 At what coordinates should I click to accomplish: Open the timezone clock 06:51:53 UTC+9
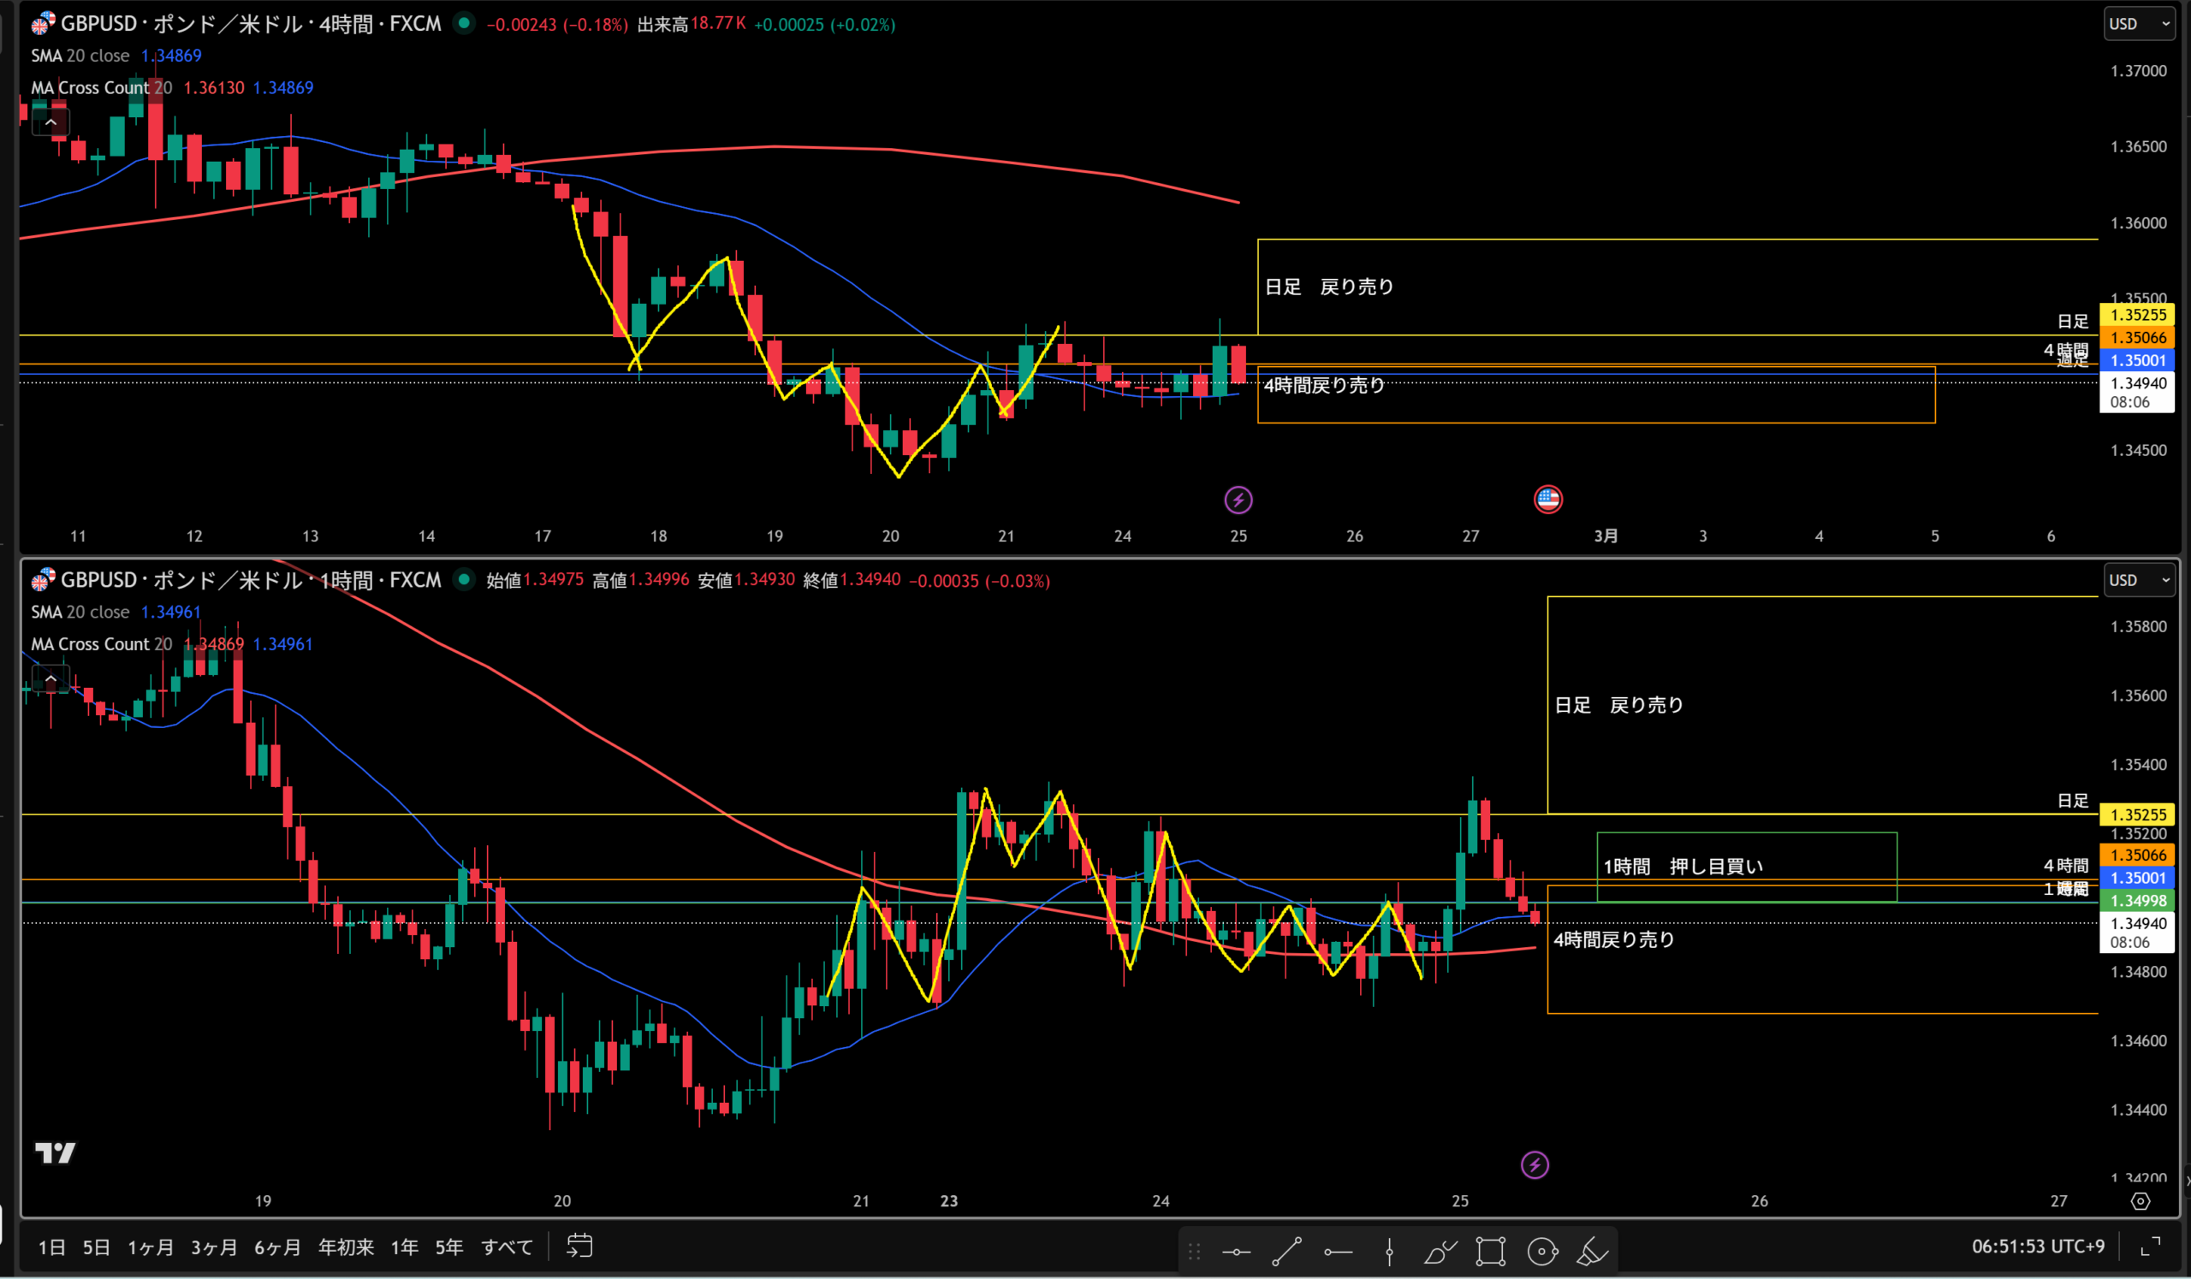click(x=2037, y=1246)
